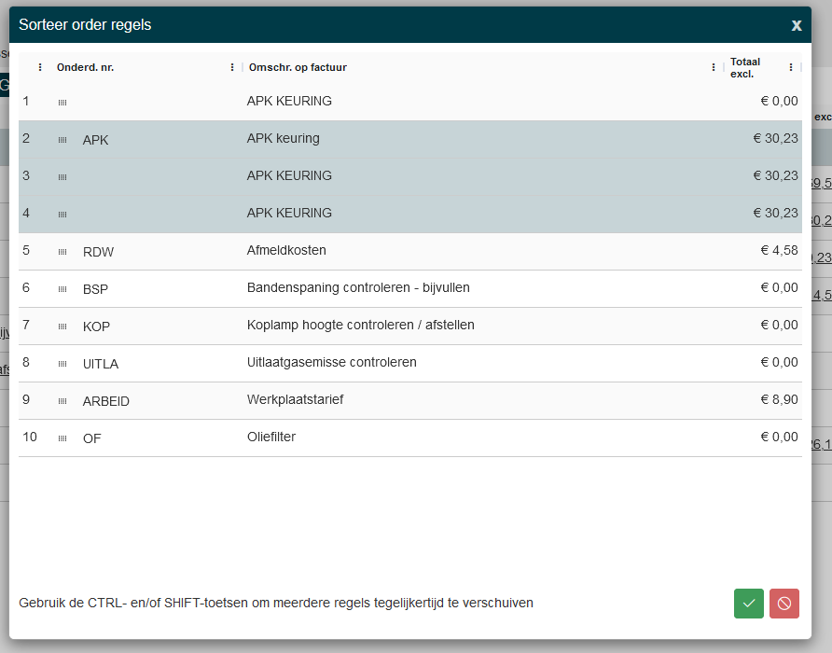Image resolution: width=832 pixels, height=653 pixels.
Task: Open the Onderd. nr. column menu
Action: tap(232, 67)
